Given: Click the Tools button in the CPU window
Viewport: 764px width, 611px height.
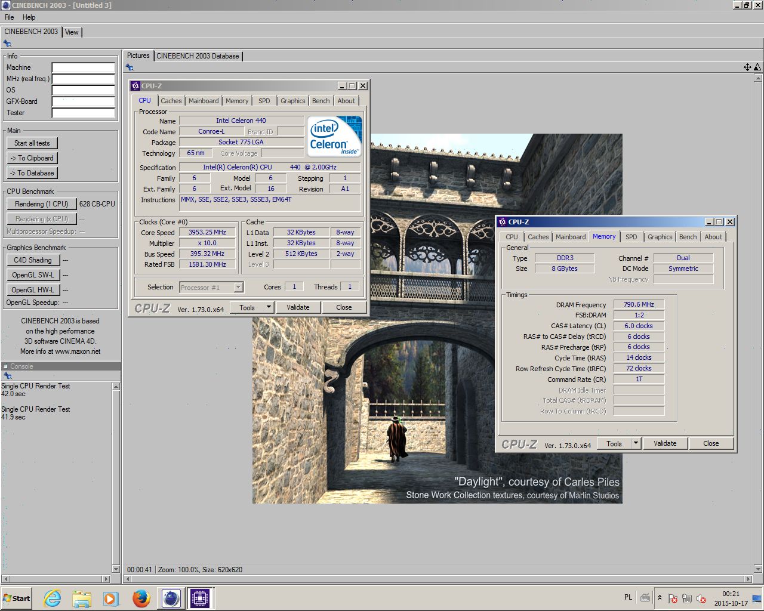Looking at the screenshot, I should point(247,307).
